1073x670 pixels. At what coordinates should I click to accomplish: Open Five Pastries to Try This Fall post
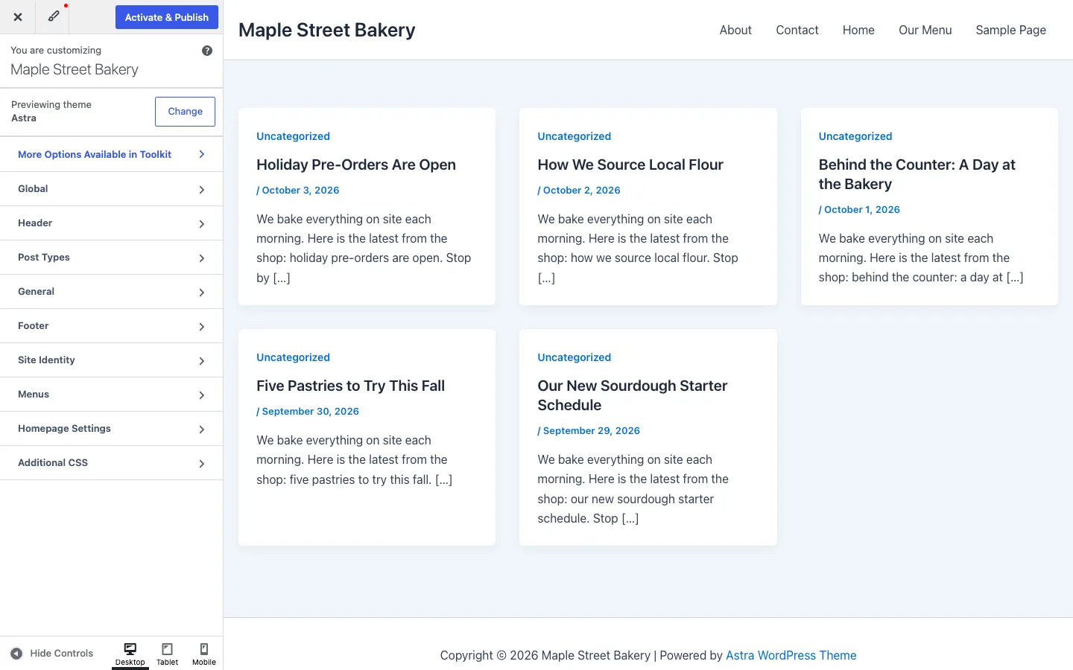(x=350, y=386)
